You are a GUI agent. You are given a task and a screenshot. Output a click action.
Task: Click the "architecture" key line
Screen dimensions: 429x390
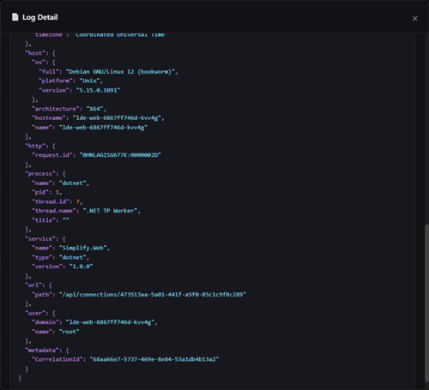click(x=69, y=109)
